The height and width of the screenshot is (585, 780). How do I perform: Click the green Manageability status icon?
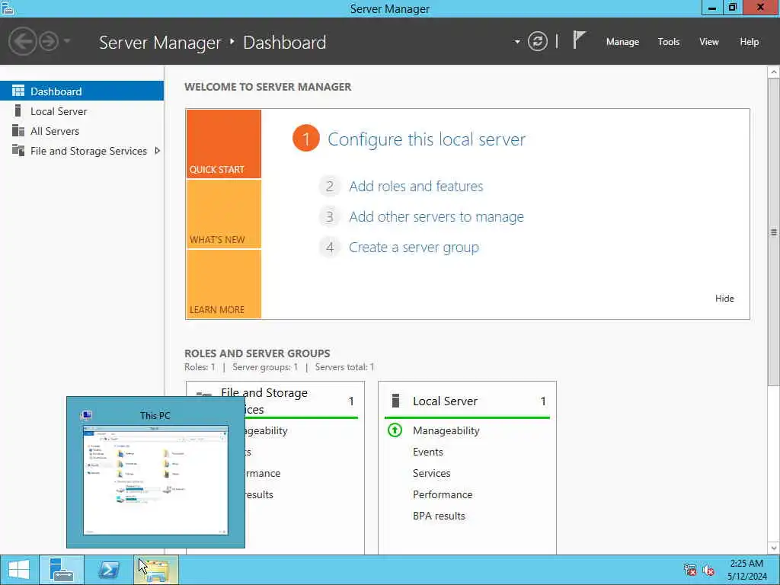(x=395, y=430)
